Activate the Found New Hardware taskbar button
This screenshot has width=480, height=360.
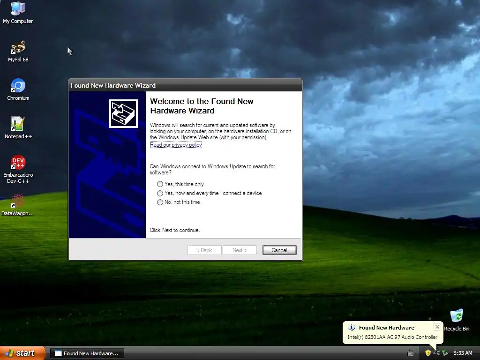[x=87, y=353]
